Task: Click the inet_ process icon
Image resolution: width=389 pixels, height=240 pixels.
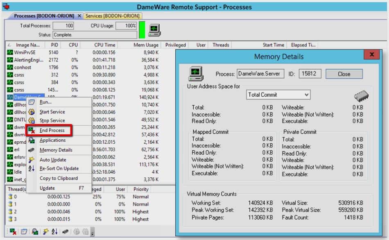Action: click(x=10, y=179)
